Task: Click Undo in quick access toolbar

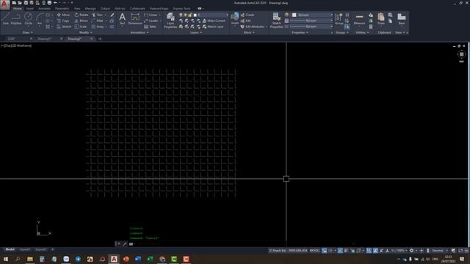Action: click(x=56, y=3)
